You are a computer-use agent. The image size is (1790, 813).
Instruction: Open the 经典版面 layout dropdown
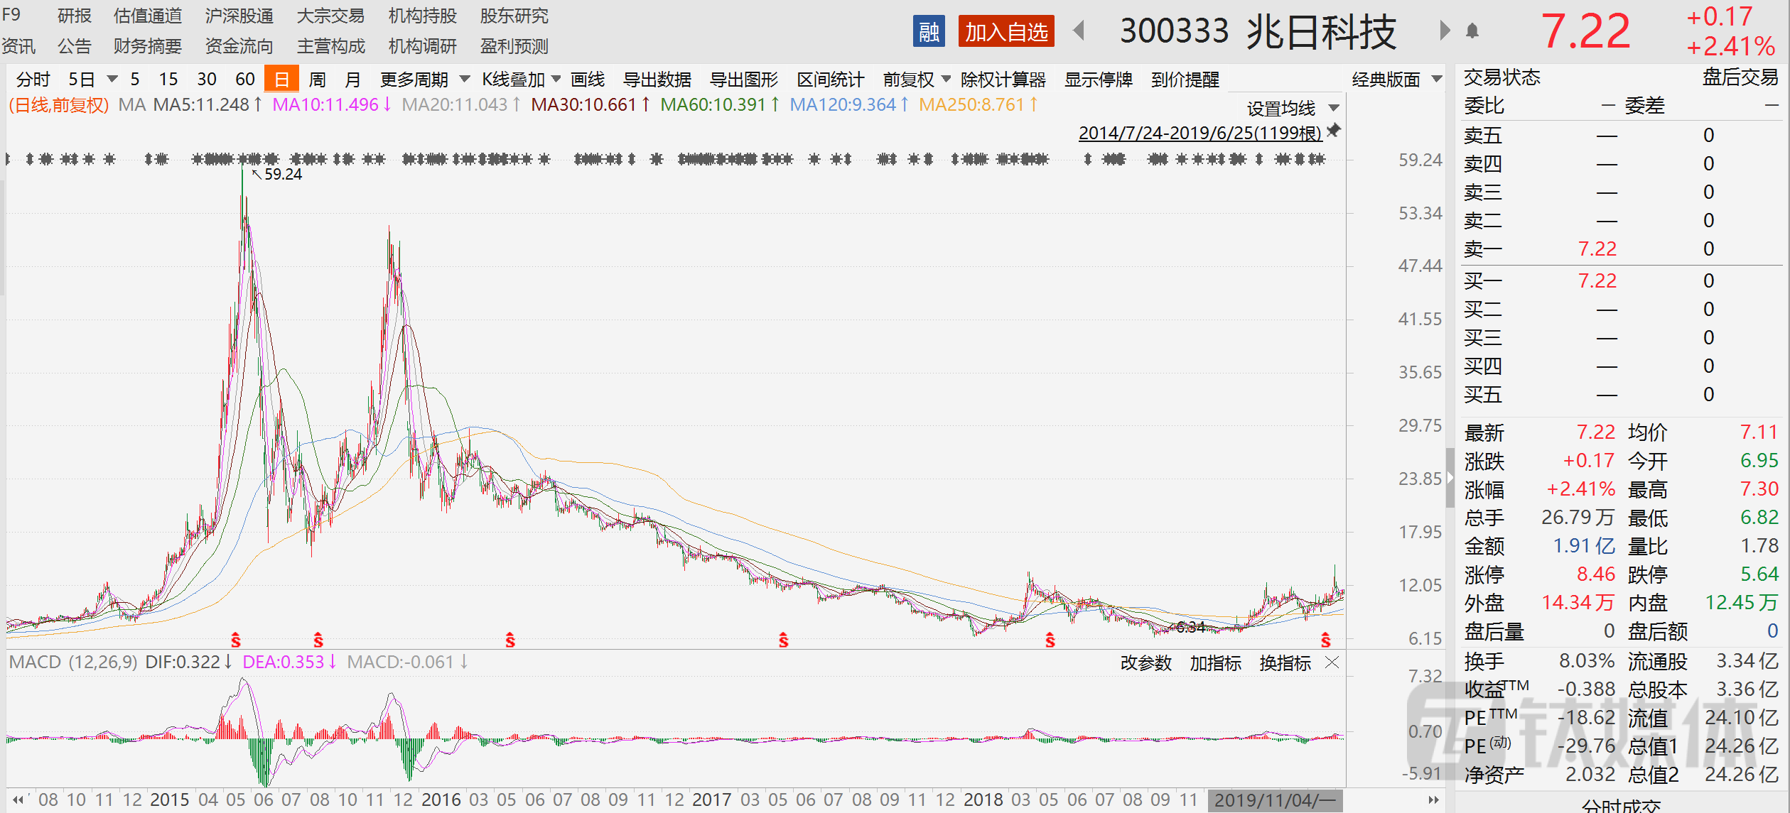point(1396,79)
